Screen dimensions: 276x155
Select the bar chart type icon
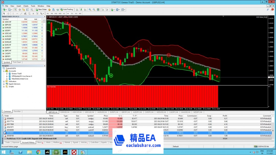77,10
